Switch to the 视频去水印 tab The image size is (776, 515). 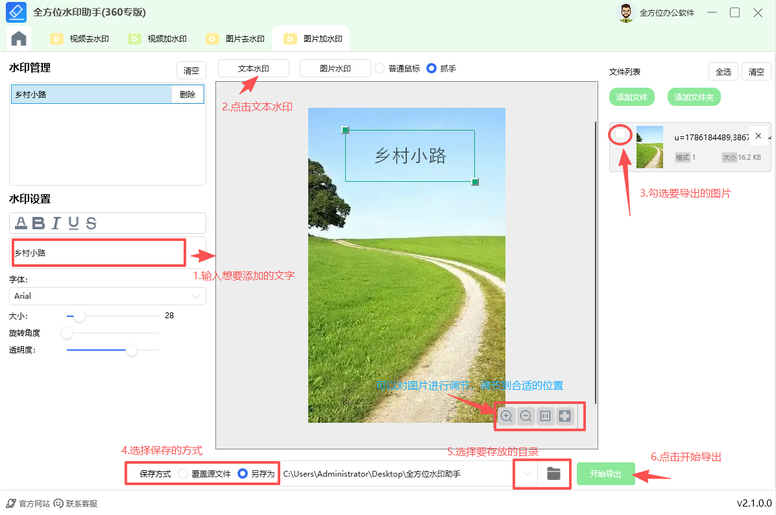point(81,39)
